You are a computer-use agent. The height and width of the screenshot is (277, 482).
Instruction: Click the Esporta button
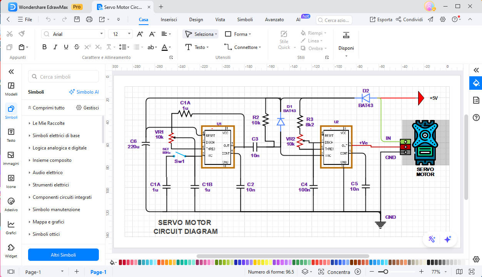click(x=381, y=19)
